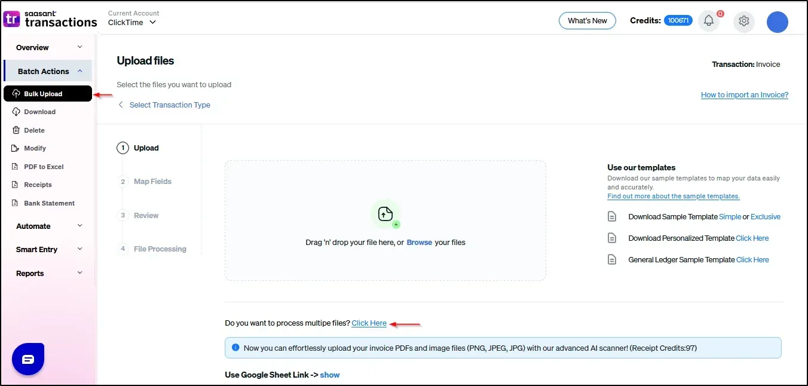Click Here to process multiple files
Viewport: 808px width, 386px height.
[x=369, y=323]
